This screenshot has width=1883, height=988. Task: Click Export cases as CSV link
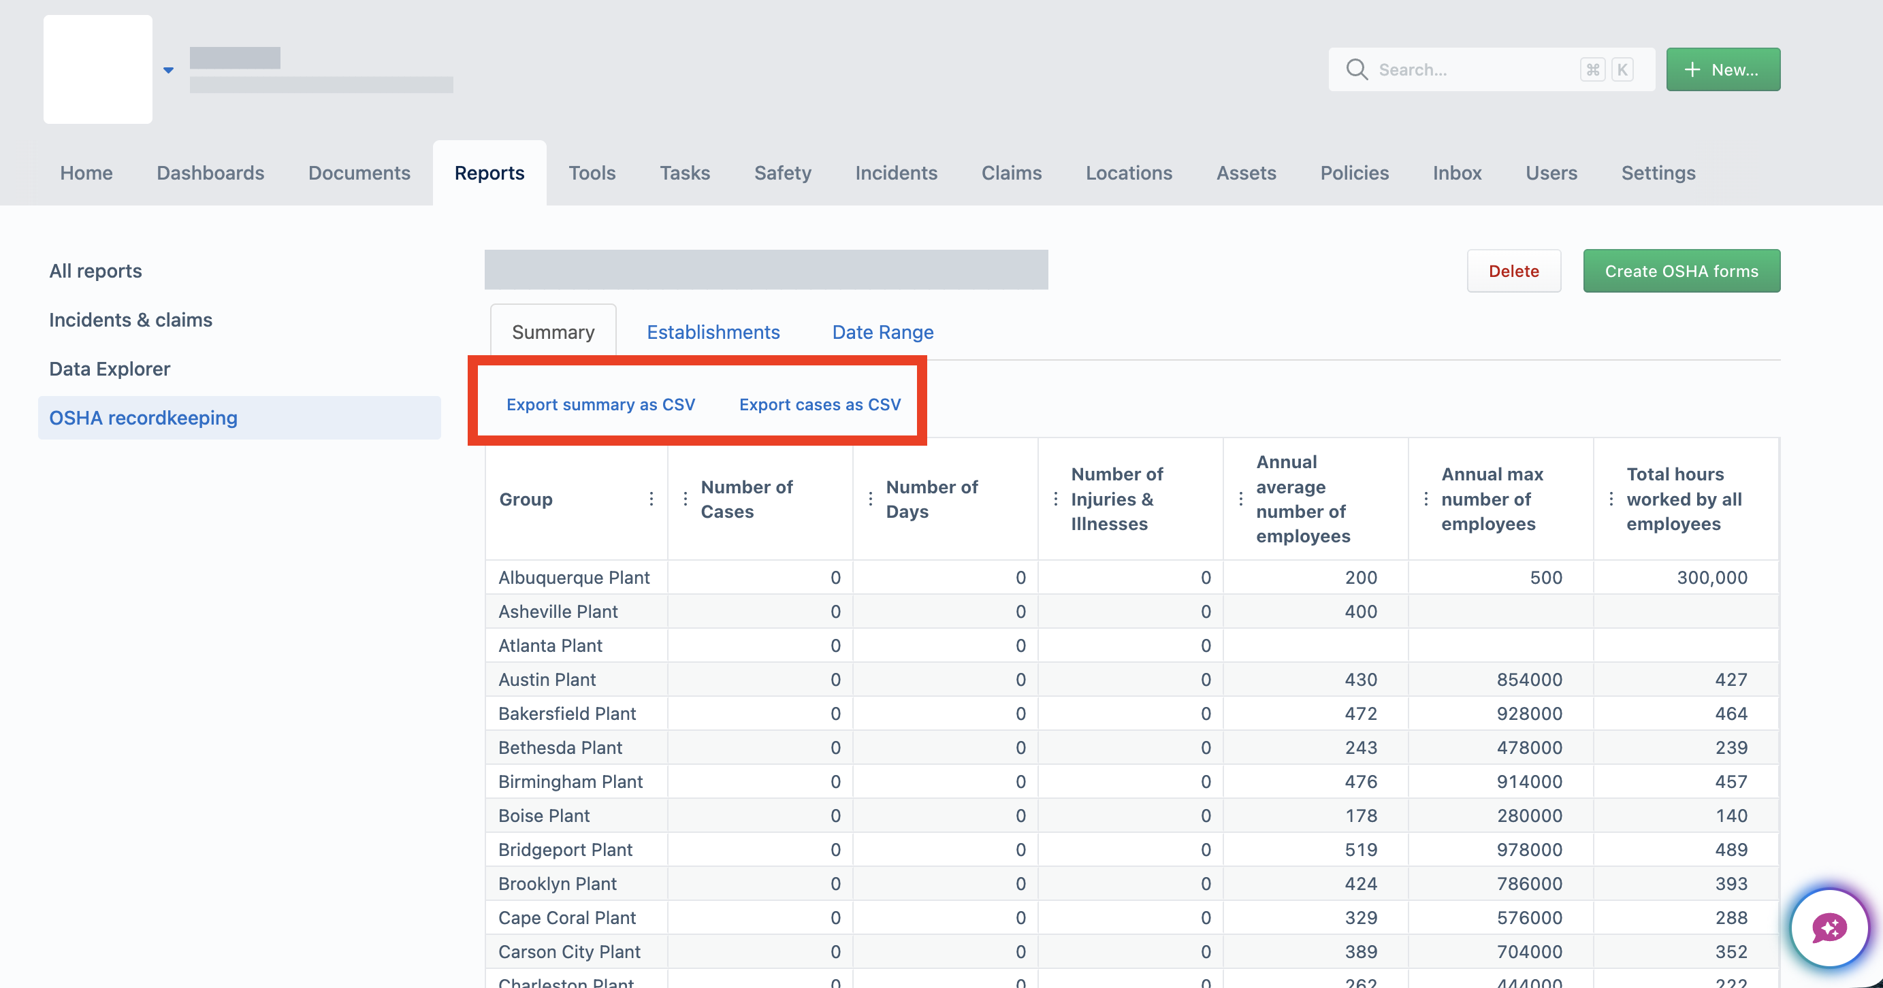click(x=820, y=404)
